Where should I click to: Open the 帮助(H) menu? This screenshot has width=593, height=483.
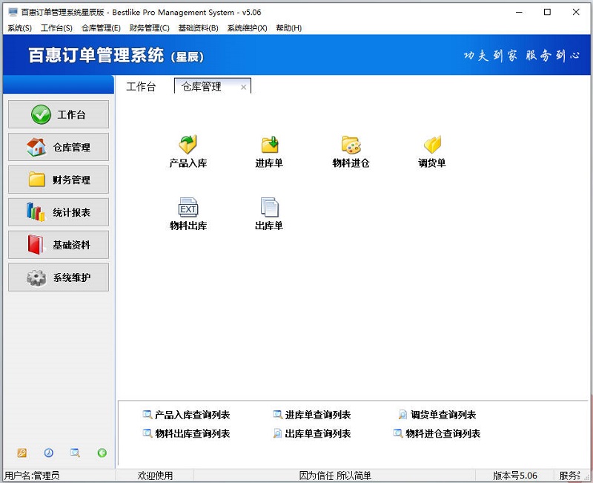coord(288,27)
